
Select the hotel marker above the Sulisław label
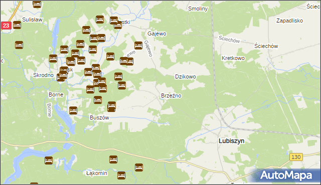tap(37, 4)
